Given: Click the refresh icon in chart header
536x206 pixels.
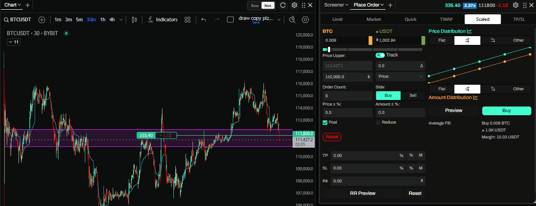Looking at the screenshot, I should coord(282,6).
